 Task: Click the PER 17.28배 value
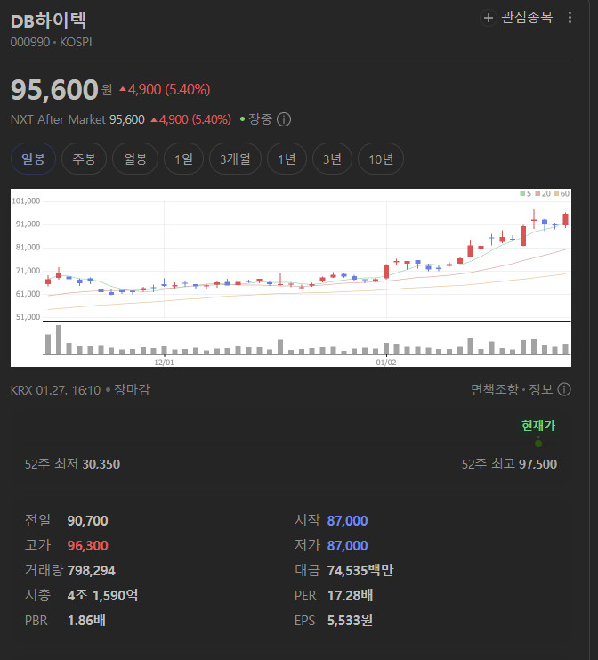pyautogui.click(x=351, y=596)
